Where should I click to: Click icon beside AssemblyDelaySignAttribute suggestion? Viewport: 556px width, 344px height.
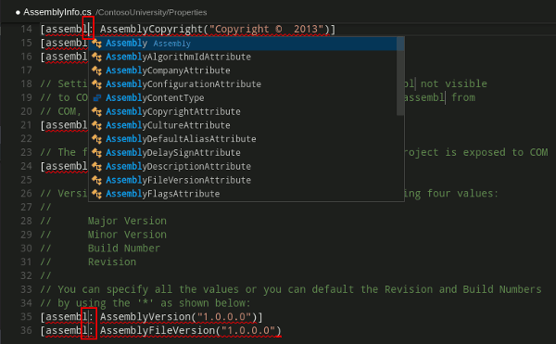point(96,153)
